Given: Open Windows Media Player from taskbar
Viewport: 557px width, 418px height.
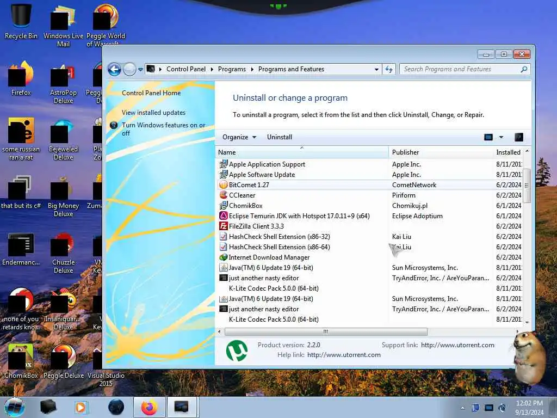Looking at the screenshot, I should (81, 407).
